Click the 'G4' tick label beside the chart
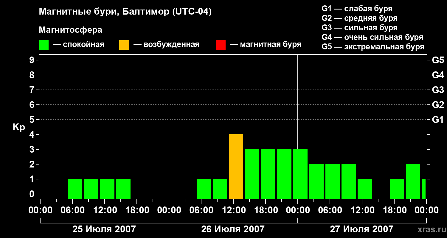This screenshot has width=447, height=238. tap(438, 75)
